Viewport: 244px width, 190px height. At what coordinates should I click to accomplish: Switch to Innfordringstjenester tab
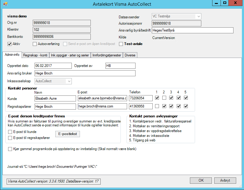[107, 55]
